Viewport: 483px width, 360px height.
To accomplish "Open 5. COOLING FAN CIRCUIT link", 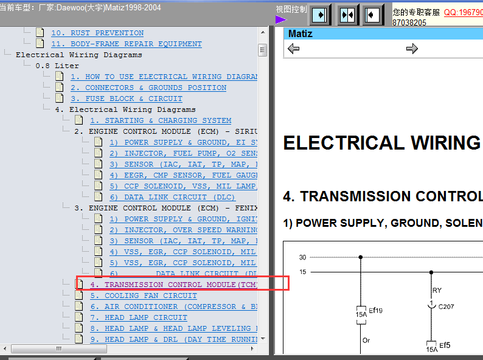I will pos(143,296).
